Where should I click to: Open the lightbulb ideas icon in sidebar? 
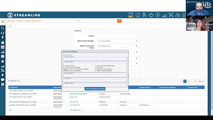(x=3, y=75)
